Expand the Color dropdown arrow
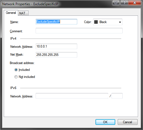 pos(120,22)
